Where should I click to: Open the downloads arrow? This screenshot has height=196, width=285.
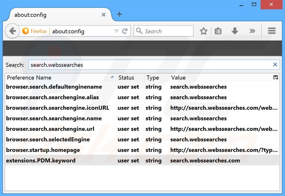pyautogui.click(x=234, y=31)
